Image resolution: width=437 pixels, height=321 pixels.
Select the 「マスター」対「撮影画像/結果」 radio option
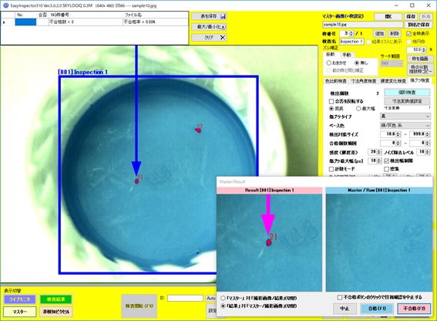223,298
